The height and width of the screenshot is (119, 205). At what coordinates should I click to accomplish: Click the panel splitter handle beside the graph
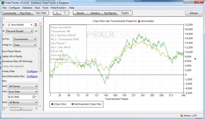[x=42, y=64]
